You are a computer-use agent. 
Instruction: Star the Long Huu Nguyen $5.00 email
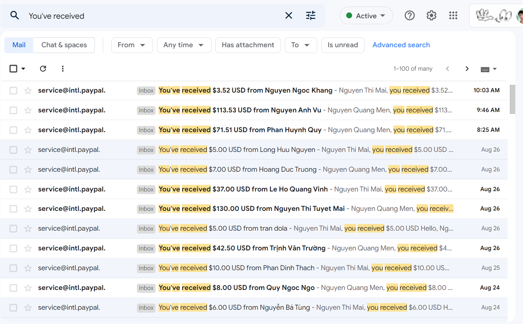point(28,150)
